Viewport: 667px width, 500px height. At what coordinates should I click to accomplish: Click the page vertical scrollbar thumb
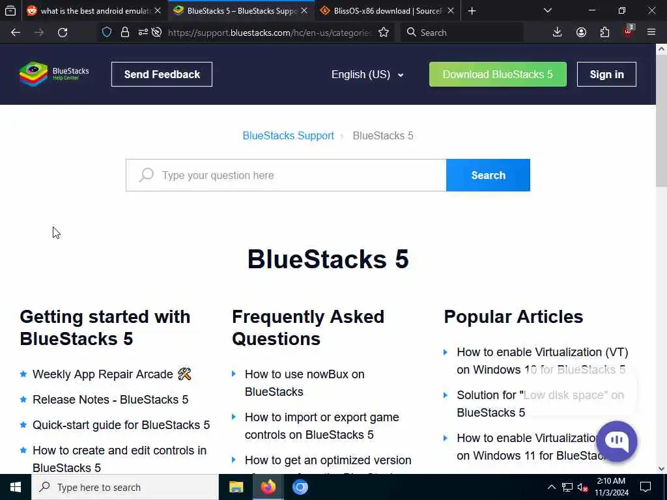pos(662,120)
